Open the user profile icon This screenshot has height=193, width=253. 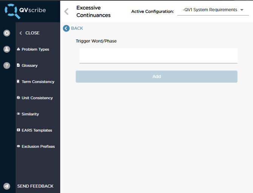[x=7, y=49]
